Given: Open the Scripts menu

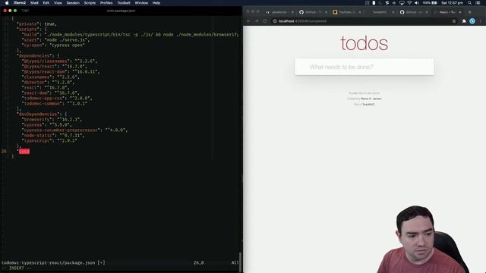Looking at the screenshot, I should pos(90,3).
